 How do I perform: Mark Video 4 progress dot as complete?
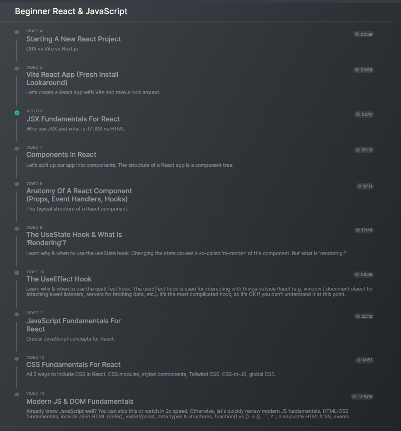click(x=17, y=32)
